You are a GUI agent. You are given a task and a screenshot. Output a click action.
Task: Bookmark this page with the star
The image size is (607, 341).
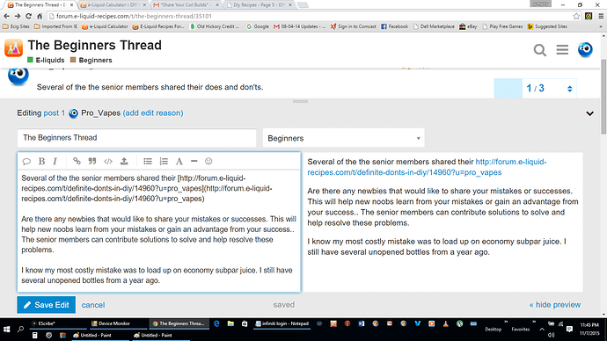tap(576, 16)
